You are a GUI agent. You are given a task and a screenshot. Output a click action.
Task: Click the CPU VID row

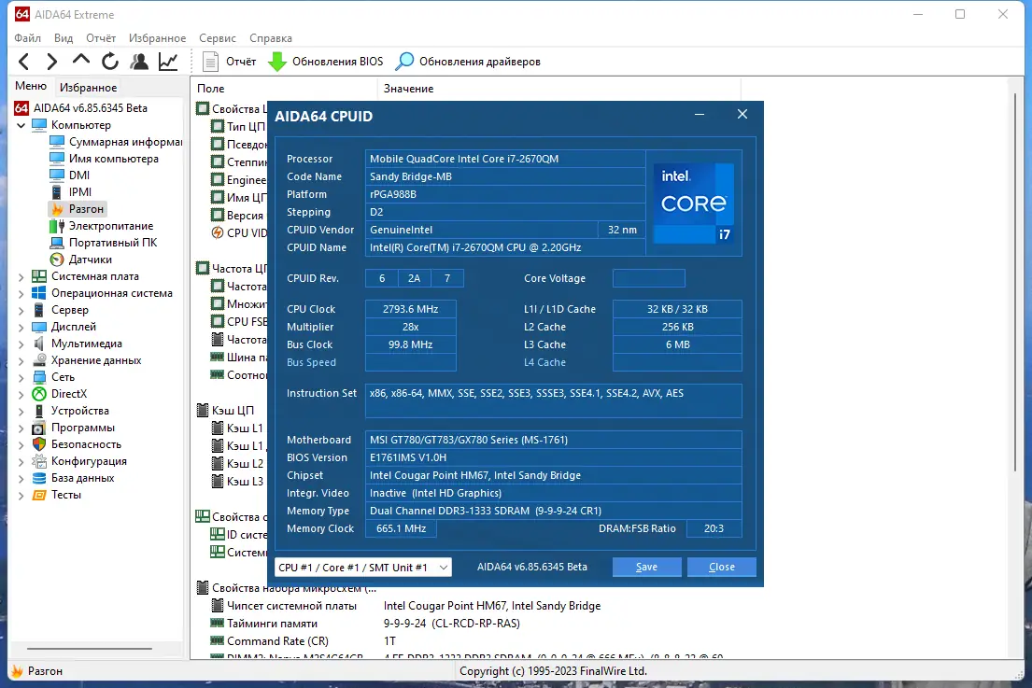point(239,232)
